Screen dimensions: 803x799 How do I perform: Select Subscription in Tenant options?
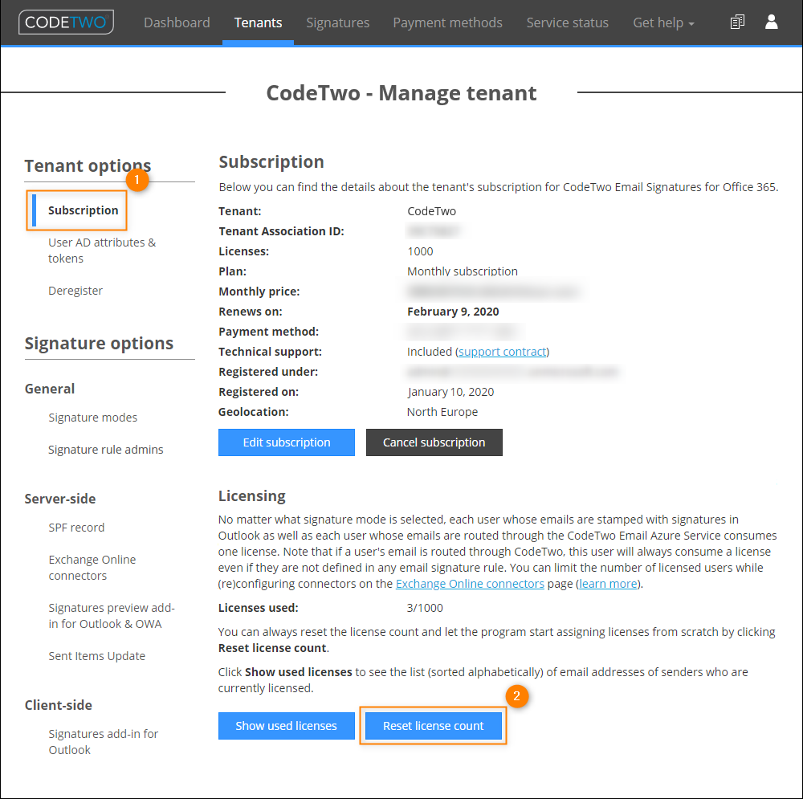tap(83, 210)
